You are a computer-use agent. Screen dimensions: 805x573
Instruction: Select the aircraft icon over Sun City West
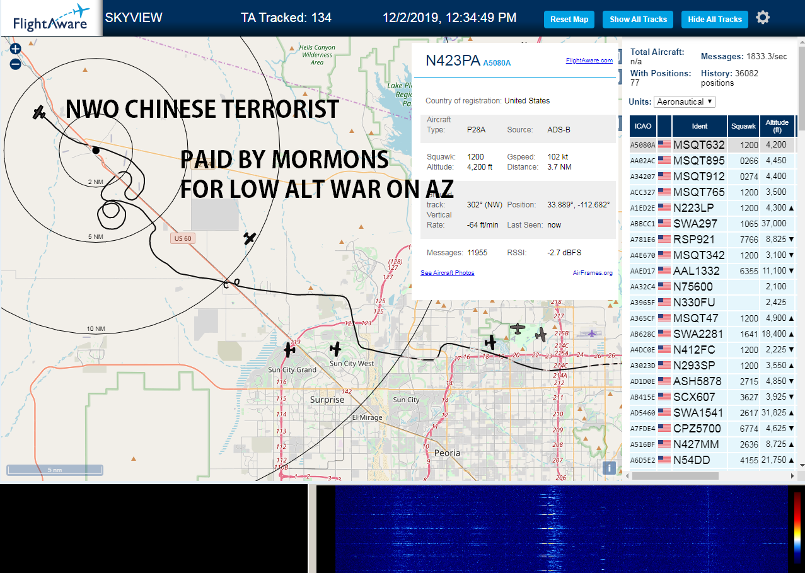(x=335, y=347)
